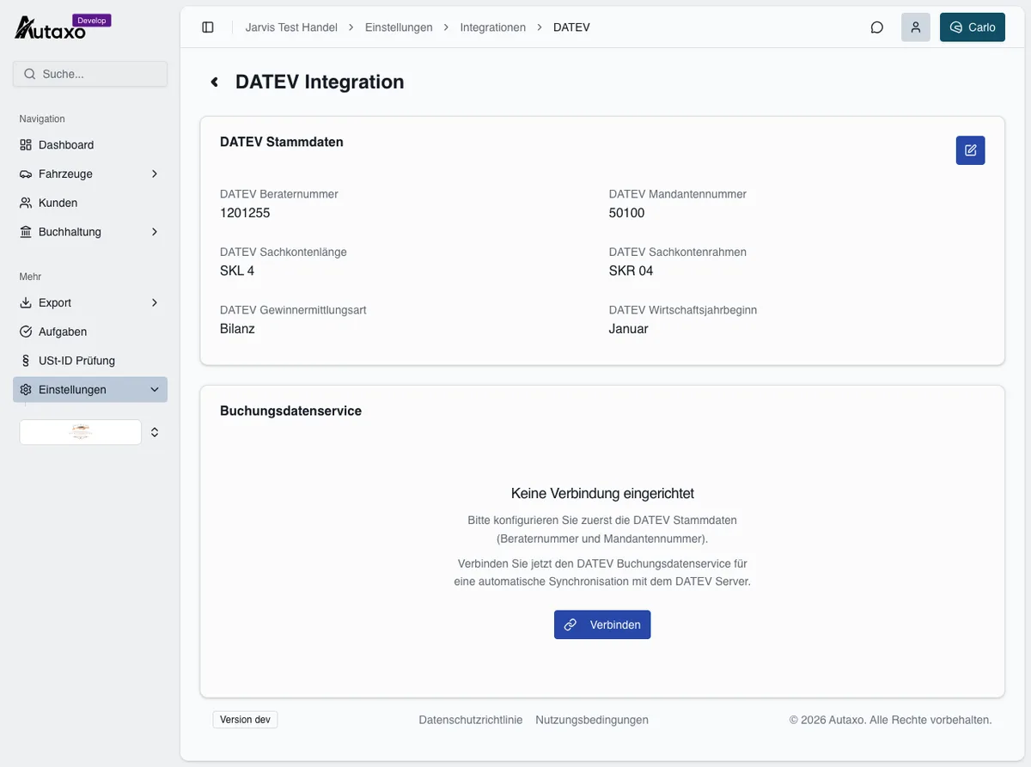Open the Fahrzeuge menu item
The height and width of the screenshot is (767, 1031).
tap(90, 173)
